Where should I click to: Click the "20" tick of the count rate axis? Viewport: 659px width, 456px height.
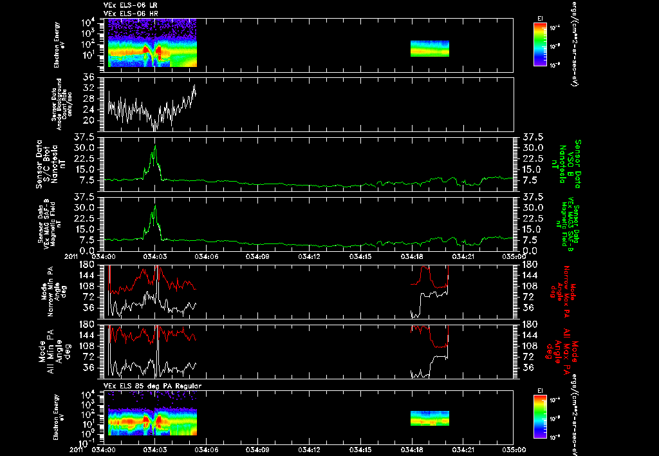click(88, 120)
